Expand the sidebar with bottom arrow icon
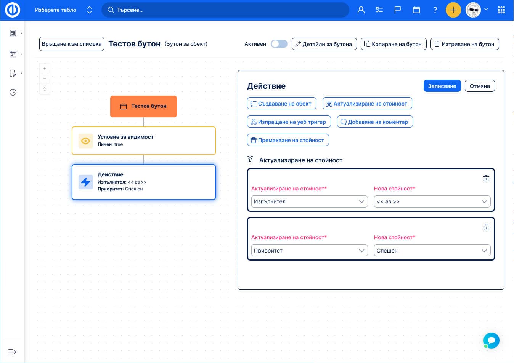Viewport: 514px width, 363px height. point(12,352)
